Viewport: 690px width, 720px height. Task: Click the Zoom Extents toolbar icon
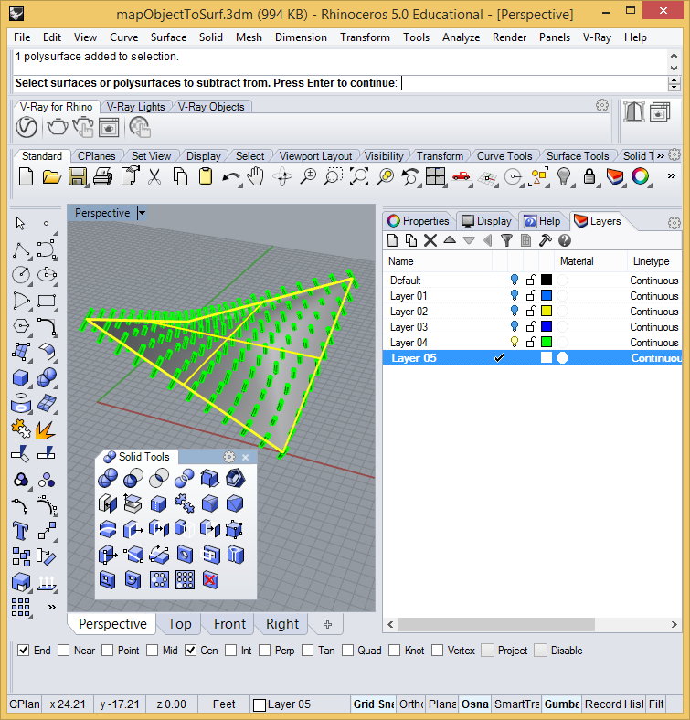tap(359, 176)
